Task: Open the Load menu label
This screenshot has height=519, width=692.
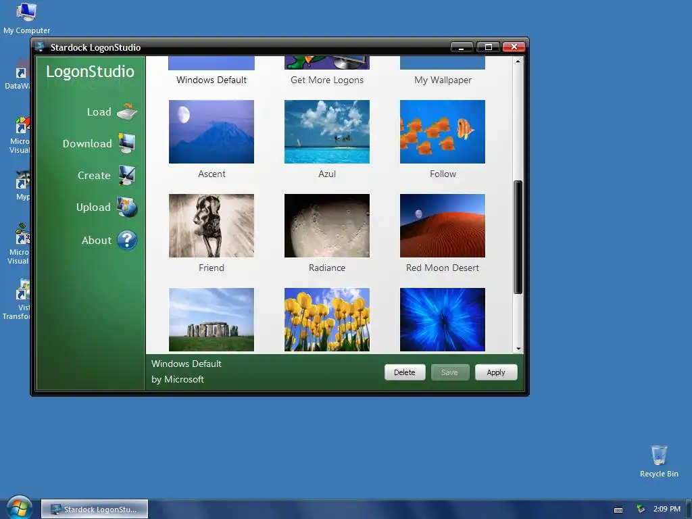Action: [x=99, y=112]
